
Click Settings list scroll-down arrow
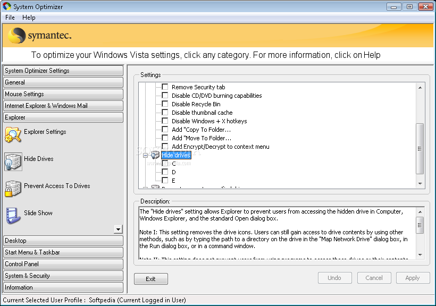point(420,183)
